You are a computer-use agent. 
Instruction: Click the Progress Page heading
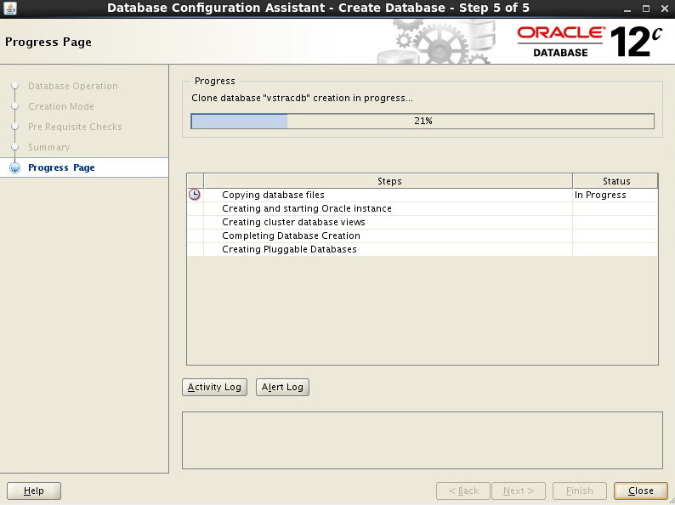(x=48, y=42)
